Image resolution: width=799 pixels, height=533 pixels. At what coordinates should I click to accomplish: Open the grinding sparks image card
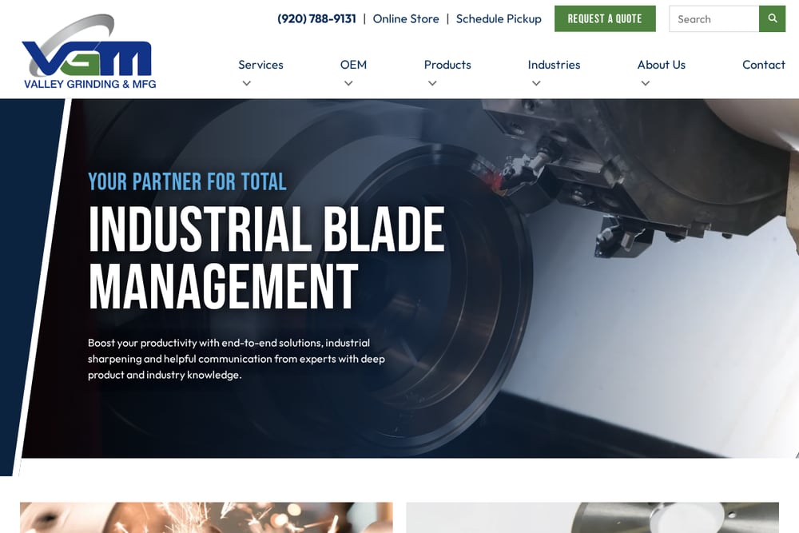pyautogui.click(x=206, y=518)
